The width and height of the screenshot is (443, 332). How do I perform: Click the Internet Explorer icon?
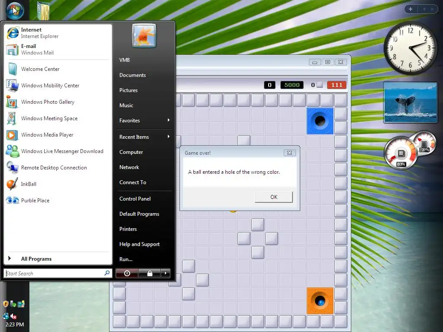(13, 33)
